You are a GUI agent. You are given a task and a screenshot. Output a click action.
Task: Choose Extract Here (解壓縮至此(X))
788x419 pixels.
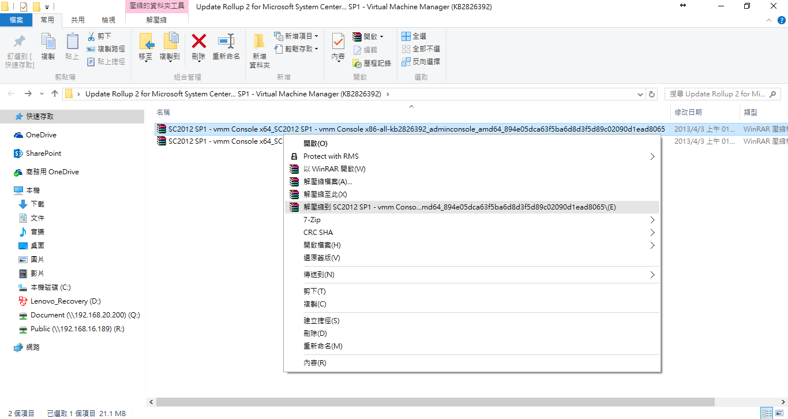472,194
